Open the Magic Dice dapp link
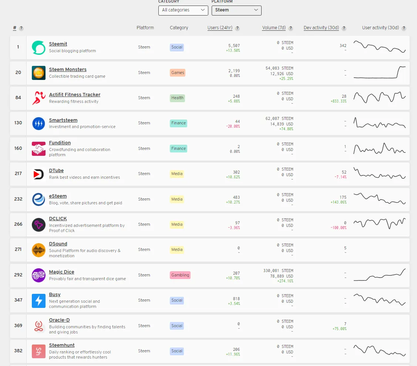 point(62,272)
